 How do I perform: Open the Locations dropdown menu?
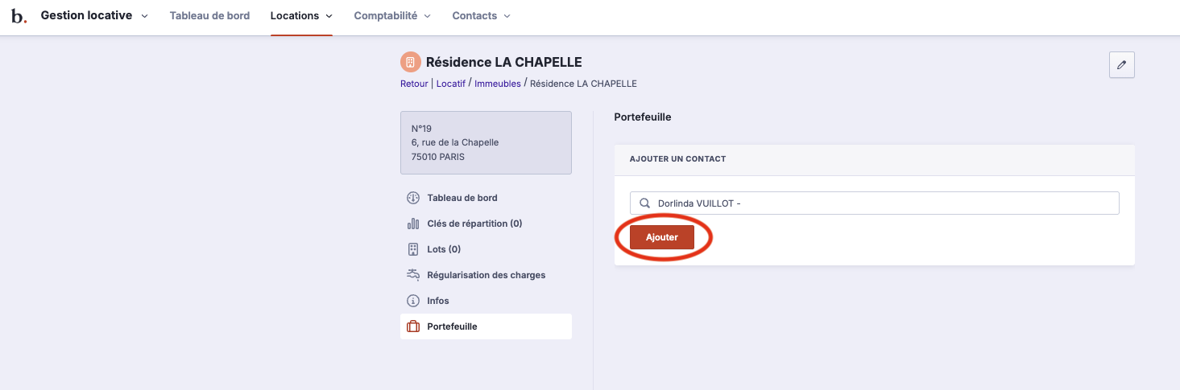click(x=301, y=16)
